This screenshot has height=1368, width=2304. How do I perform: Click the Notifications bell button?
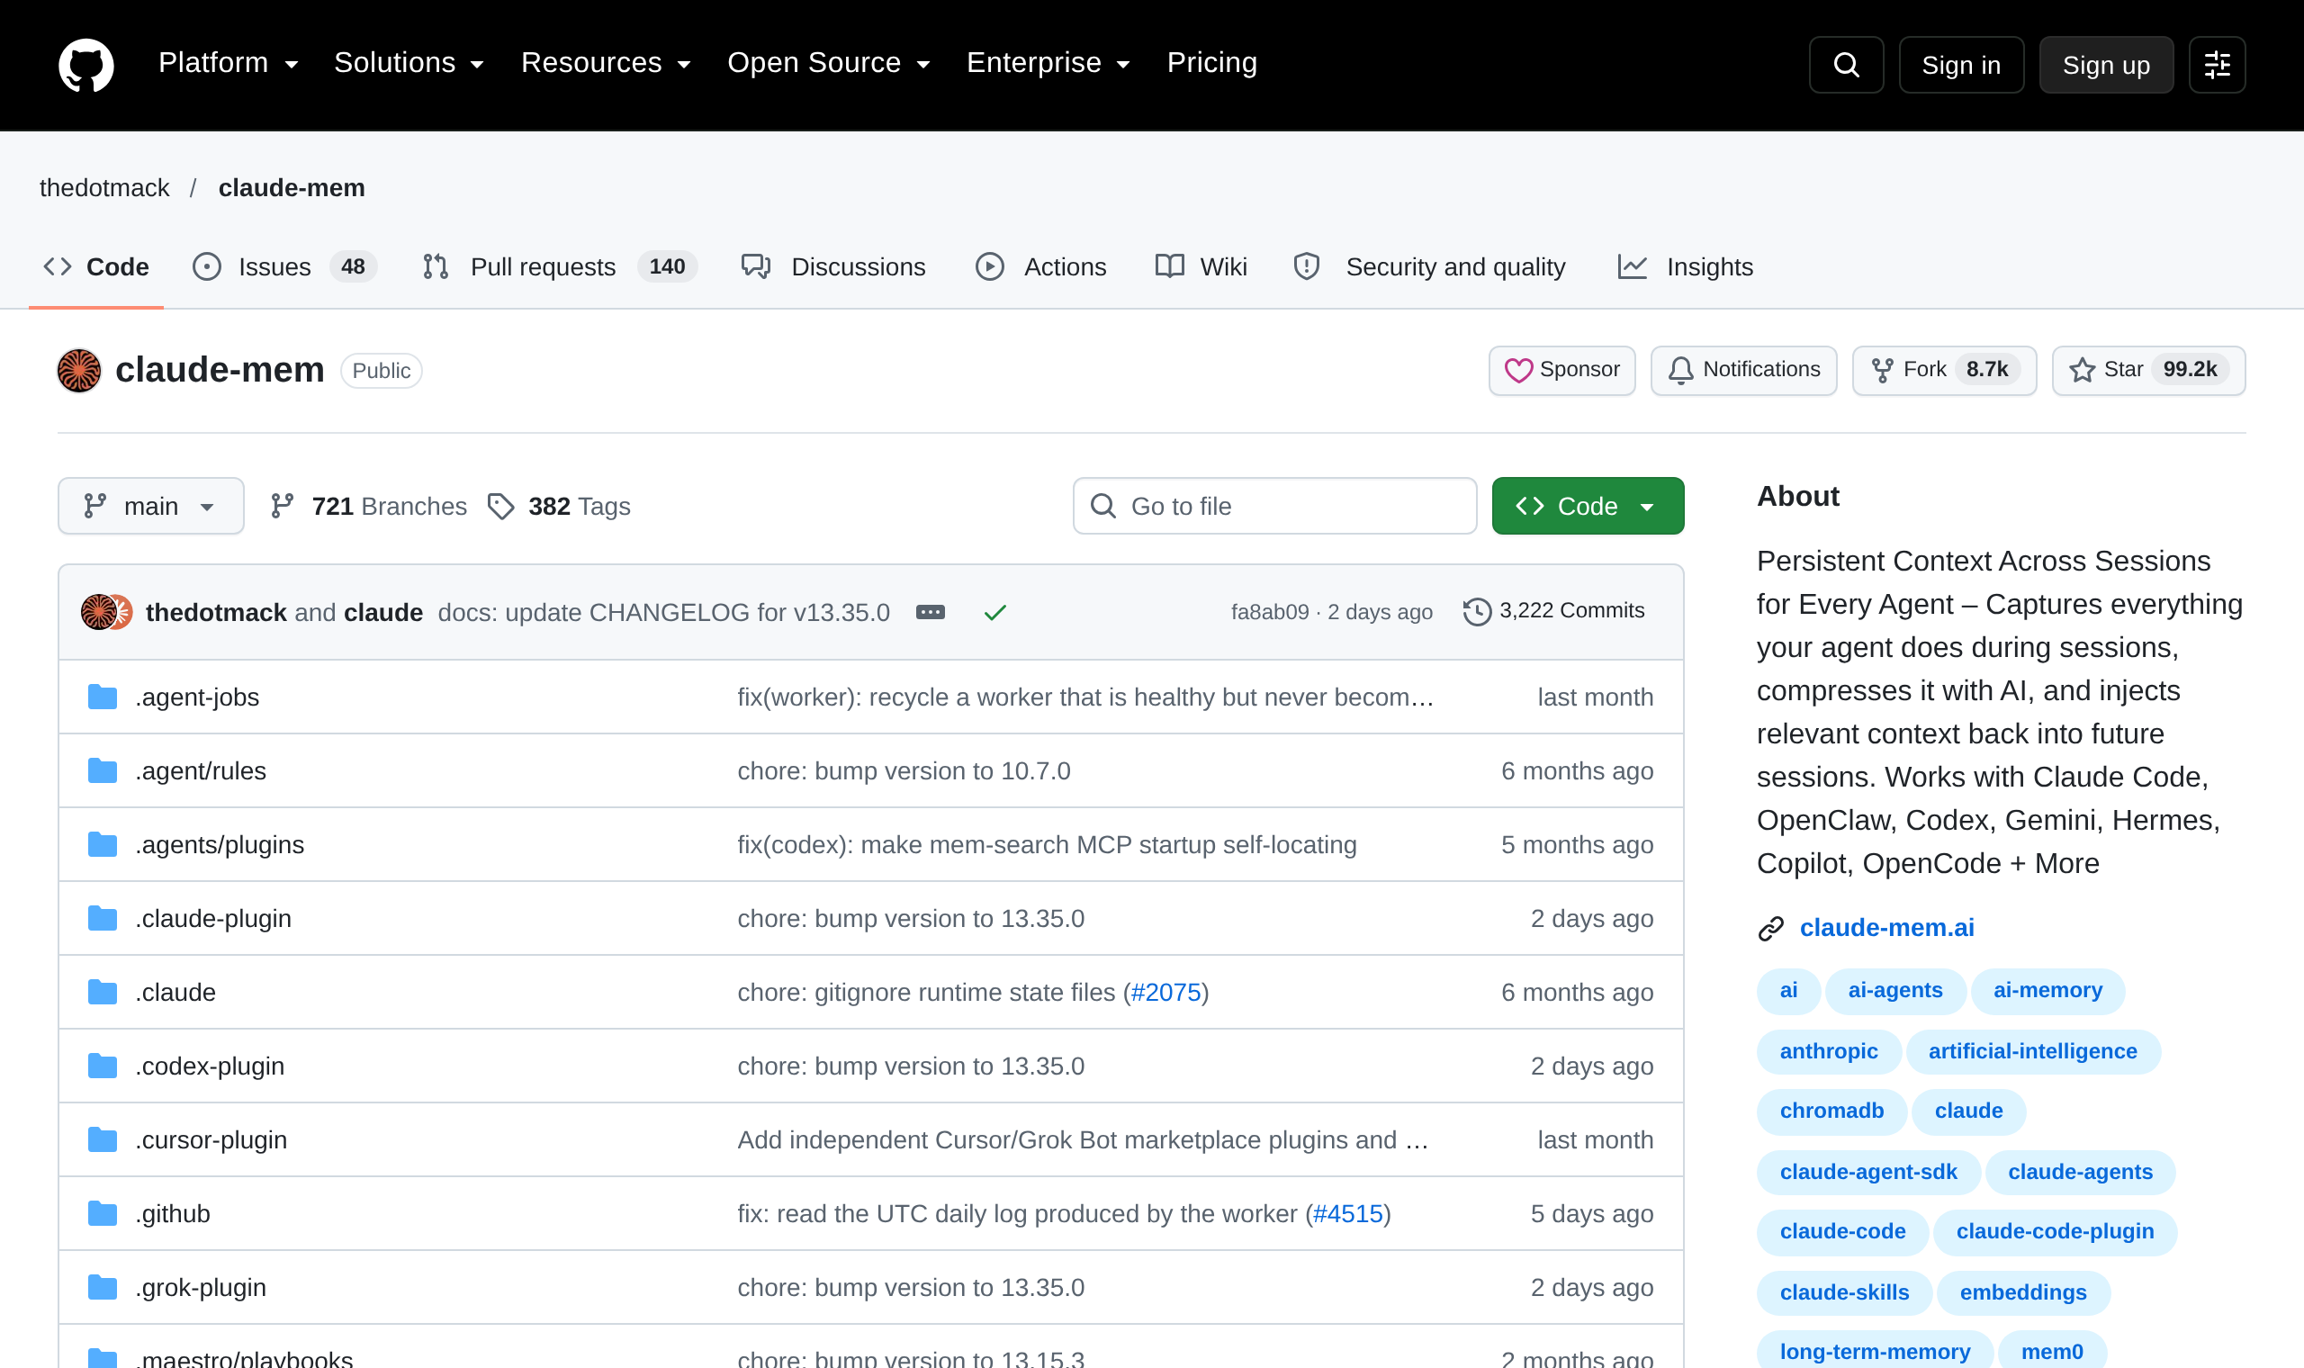[x=1743, y=370]
